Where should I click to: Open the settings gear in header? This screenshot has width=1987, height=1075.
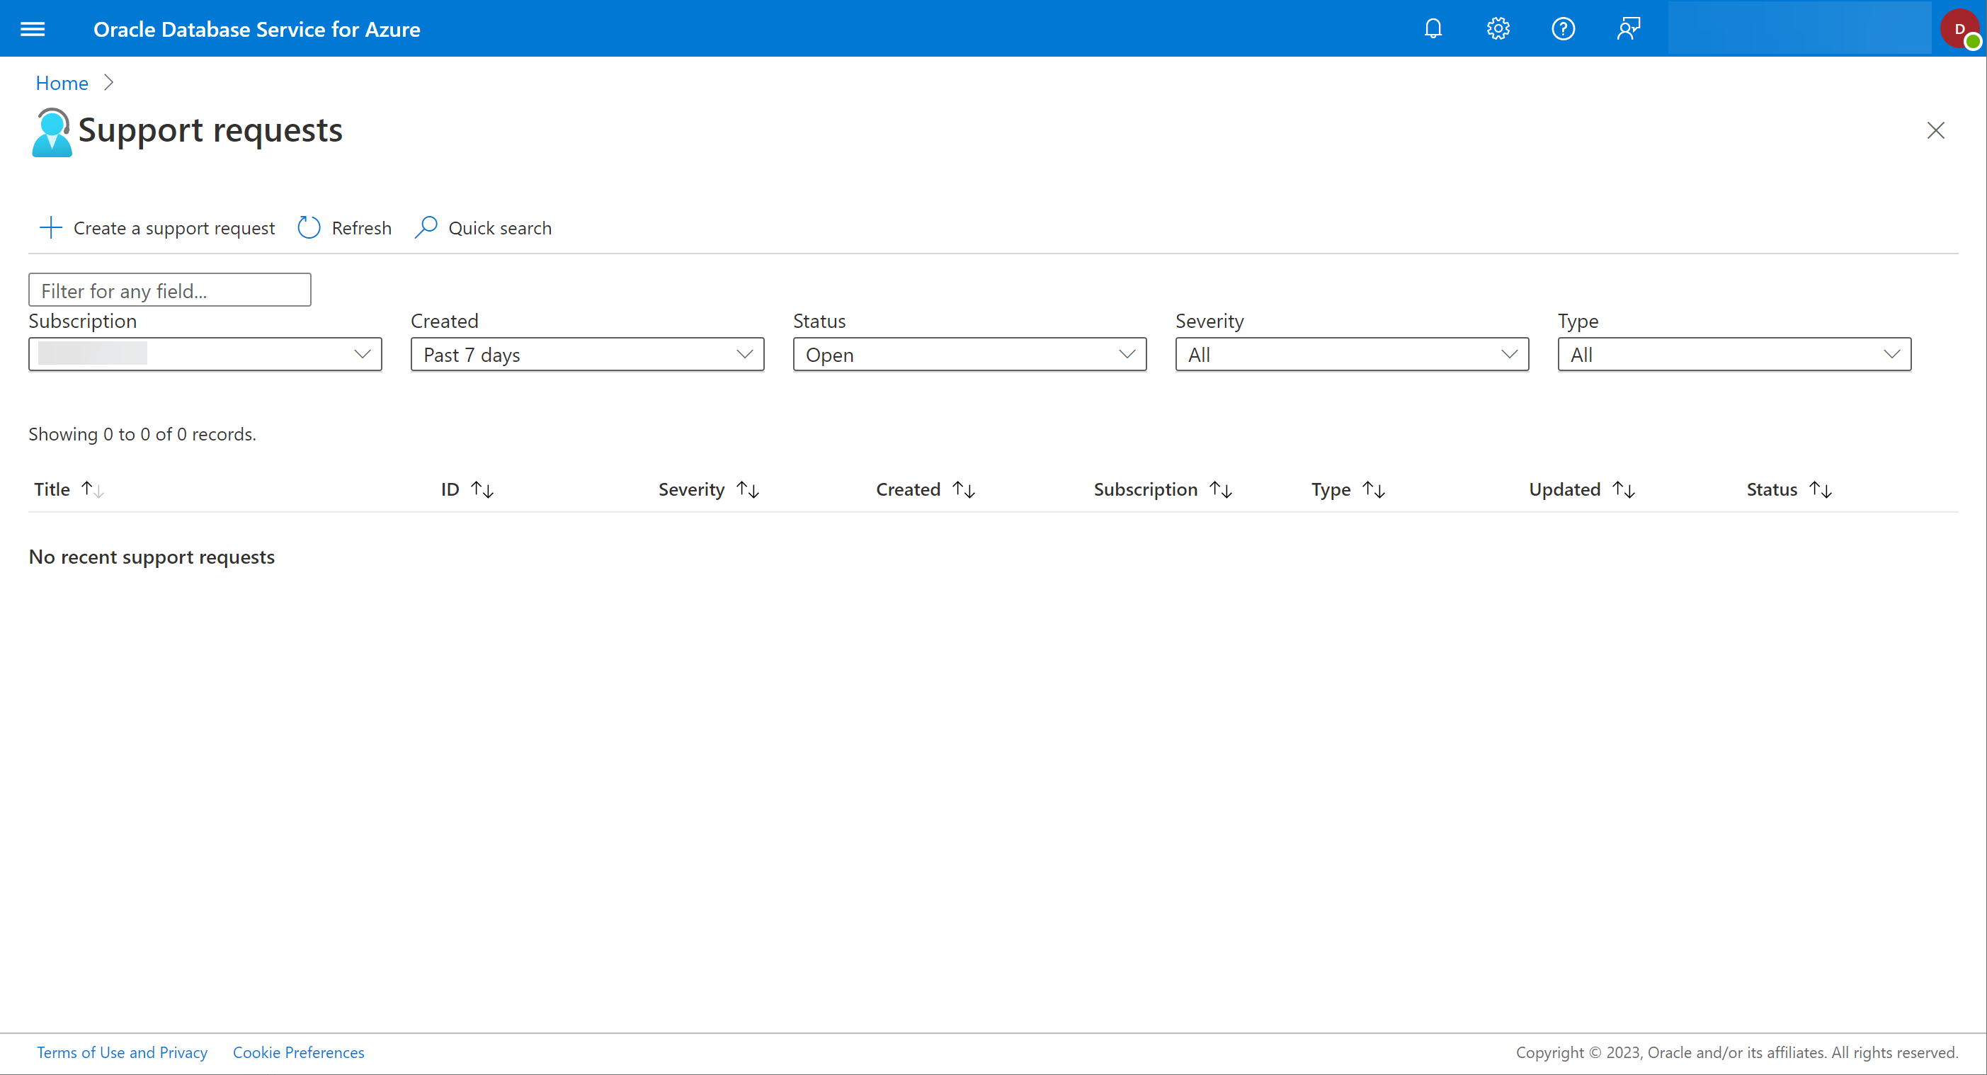click(1498, 29)
